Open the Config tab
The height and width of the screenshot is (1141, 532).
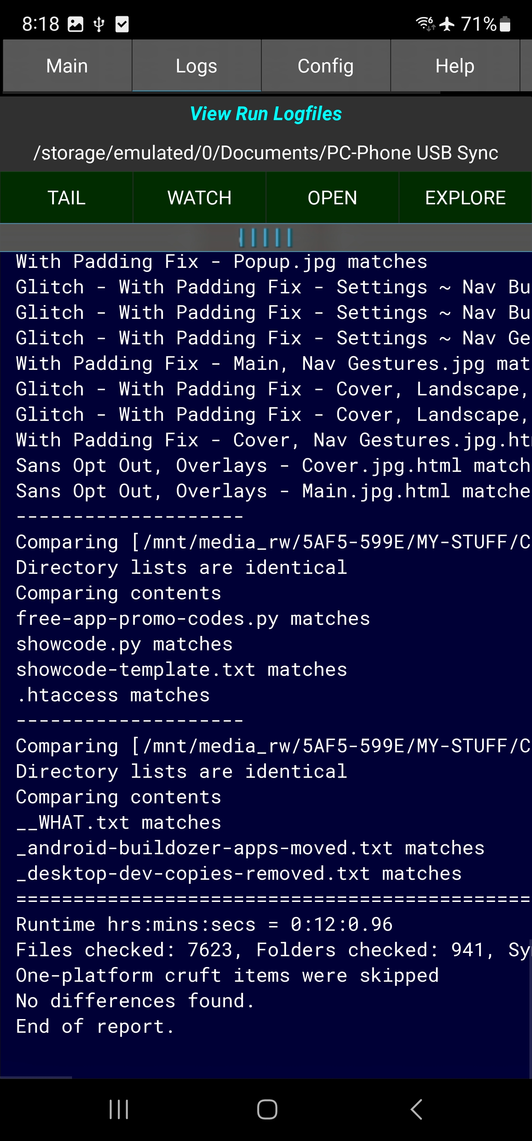tap(325, 66)
